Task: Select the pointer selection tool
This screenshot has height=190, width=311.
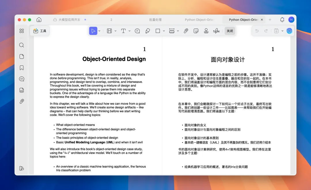Action: 93,31
